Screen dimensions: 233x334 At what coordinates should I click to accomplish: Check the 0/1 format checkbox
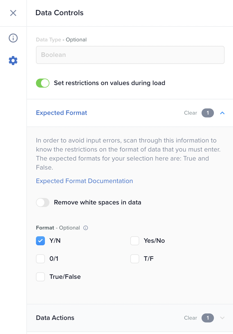coord(40,259)
